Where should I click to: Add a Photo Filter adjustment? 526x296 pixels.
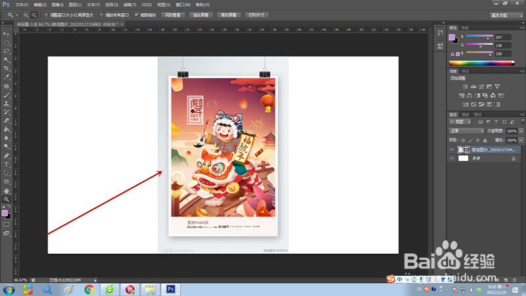pyautogui.click(x=485, y=95)
